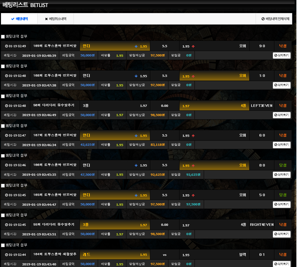Open the 베팅내역 tab
The image size is (297, 267).
(19, 19)
